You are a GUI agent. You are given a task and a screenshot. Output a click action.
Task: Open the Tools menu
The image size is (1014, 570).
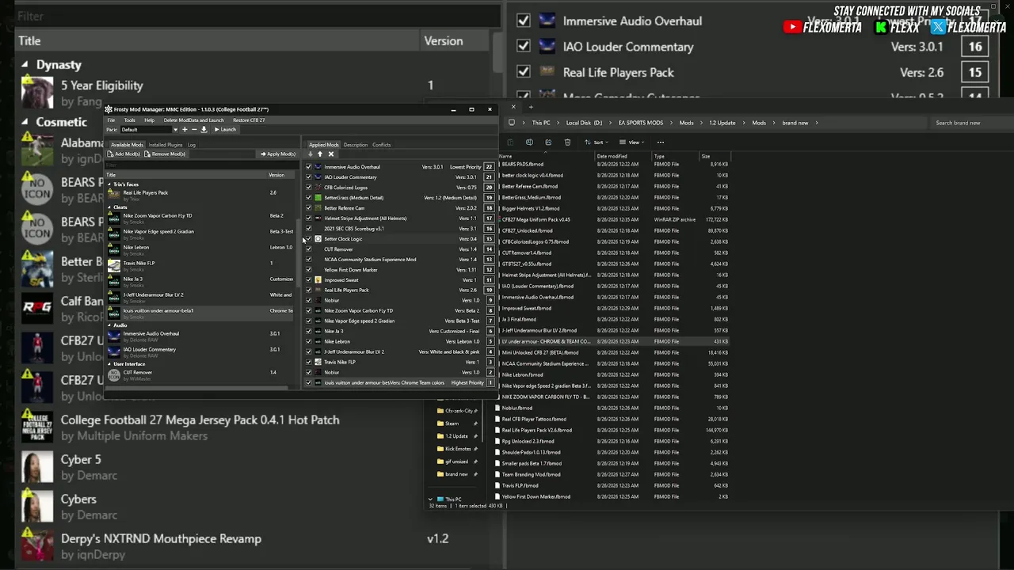click(129, 120)
